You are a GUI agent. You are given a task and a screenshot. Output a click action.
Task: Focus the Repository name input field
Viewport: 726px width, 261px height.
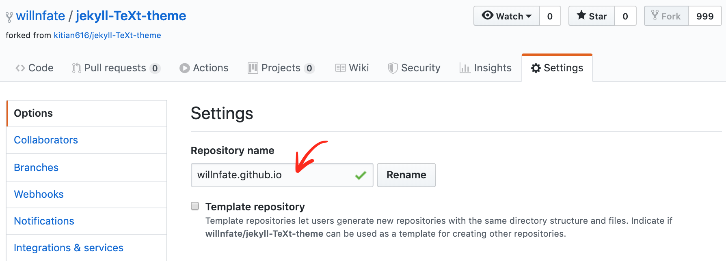point(282,175)
